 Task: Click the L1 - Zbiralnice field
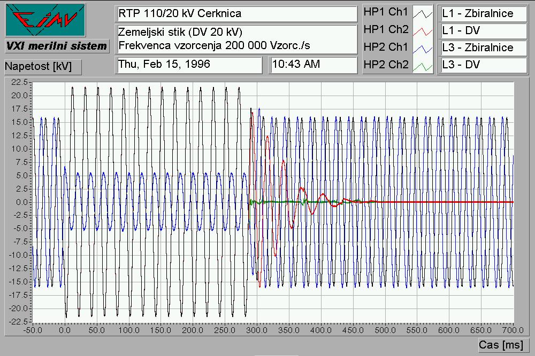483,14
